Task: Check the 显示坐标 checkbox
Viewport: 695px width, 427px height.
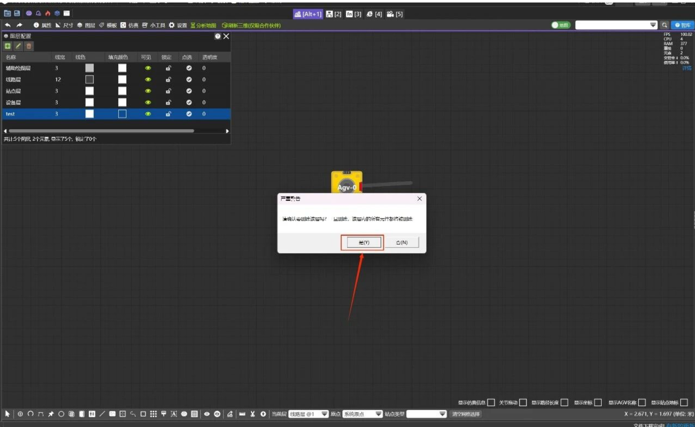Action: [x=598, y=402]
